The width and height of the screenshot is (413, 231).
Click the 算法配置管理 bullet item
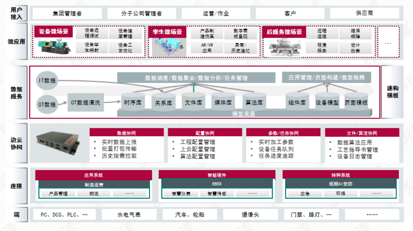click(x=197, y=156)
